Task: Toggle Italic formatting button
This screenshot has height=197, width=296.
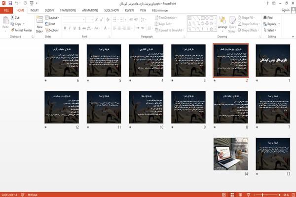Action: point(70,28)
